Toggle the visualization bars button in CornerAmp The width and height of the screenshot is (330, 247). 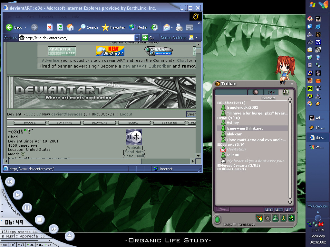point(39,245)
